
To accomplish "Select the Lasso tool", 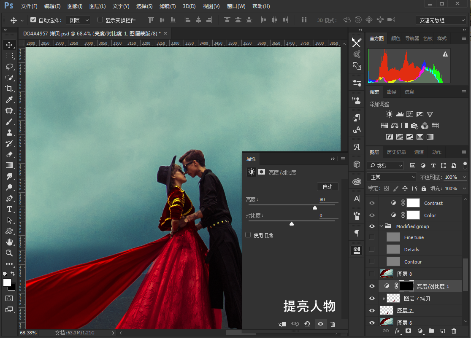I will tap(9, 67).
